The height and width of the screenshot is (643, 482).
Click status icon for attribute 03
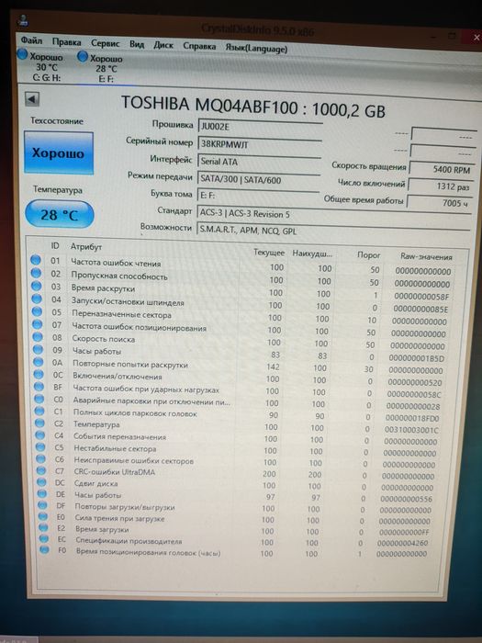[x=37, y=286]
